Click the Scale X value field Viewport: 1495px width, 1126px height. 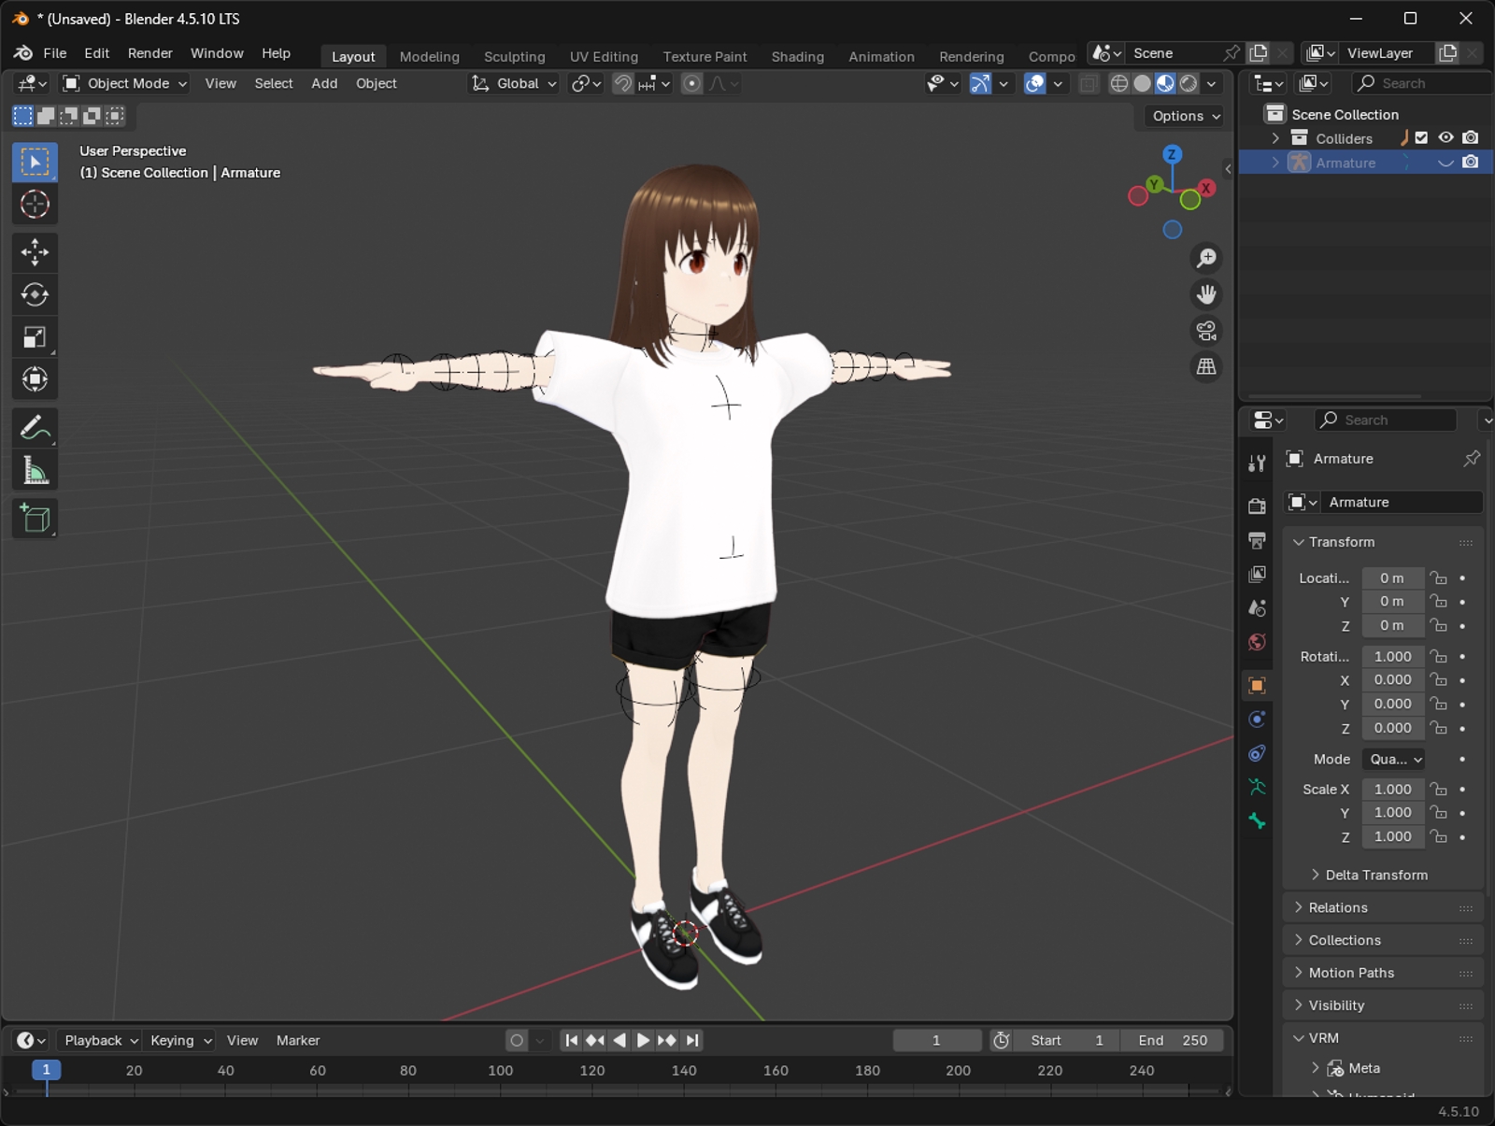pos(1392,790)
